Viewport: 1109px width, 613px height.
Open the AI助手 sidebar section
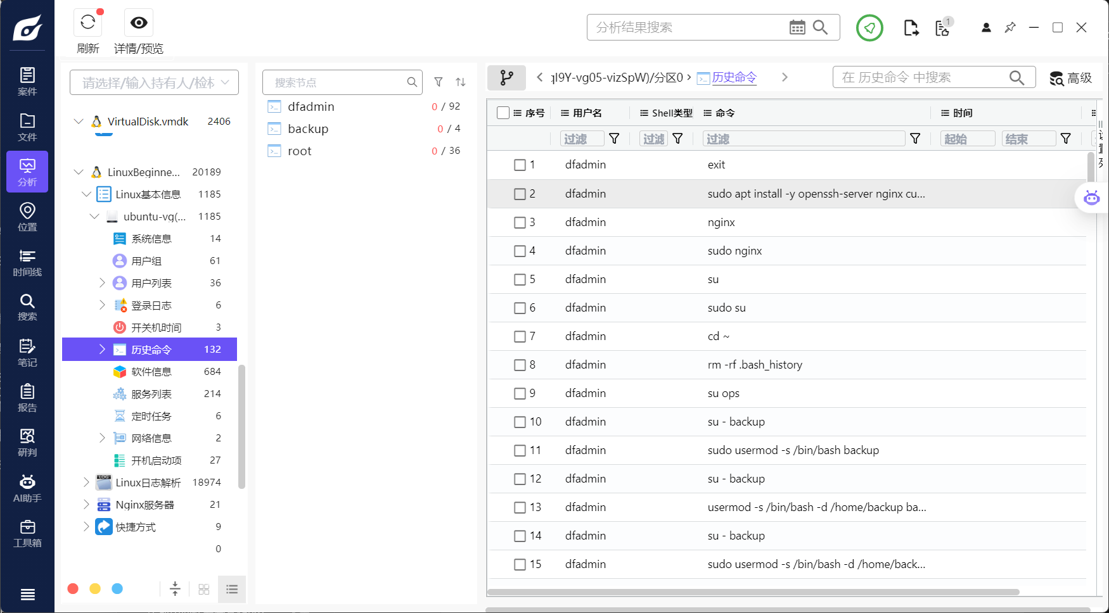click(27, 488)
